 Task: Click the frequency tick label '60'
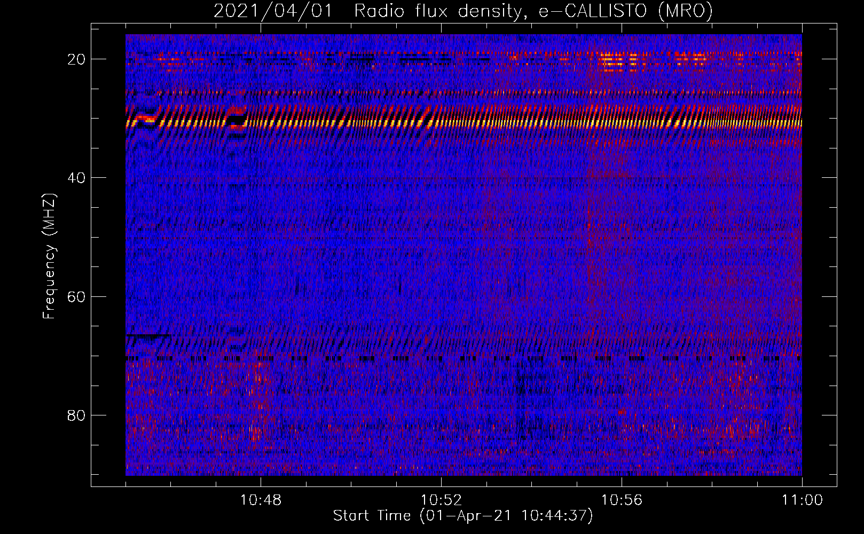[76, 296]
